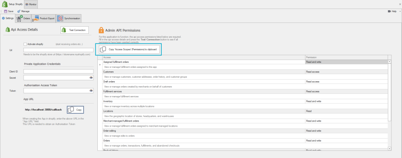Copy Access Scopes permissions to clipboard
The height and width of the screenshot is (158, 402).
coord(128,49)
